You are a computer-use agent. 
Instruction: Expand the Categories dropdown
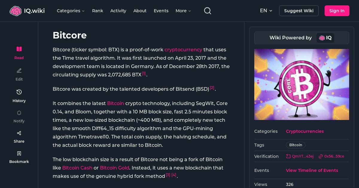[71, 11]
